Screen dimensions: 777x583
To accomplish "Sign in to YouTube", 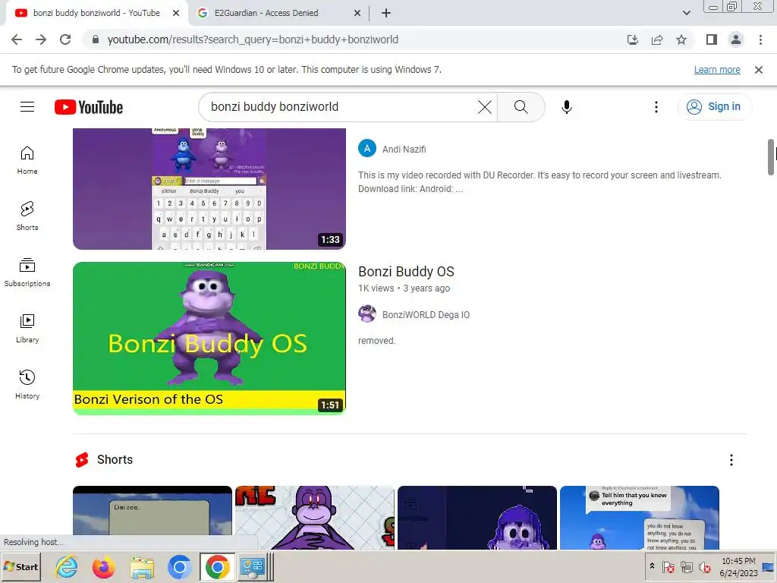I will pyautogui.click(x=714, y=106).
